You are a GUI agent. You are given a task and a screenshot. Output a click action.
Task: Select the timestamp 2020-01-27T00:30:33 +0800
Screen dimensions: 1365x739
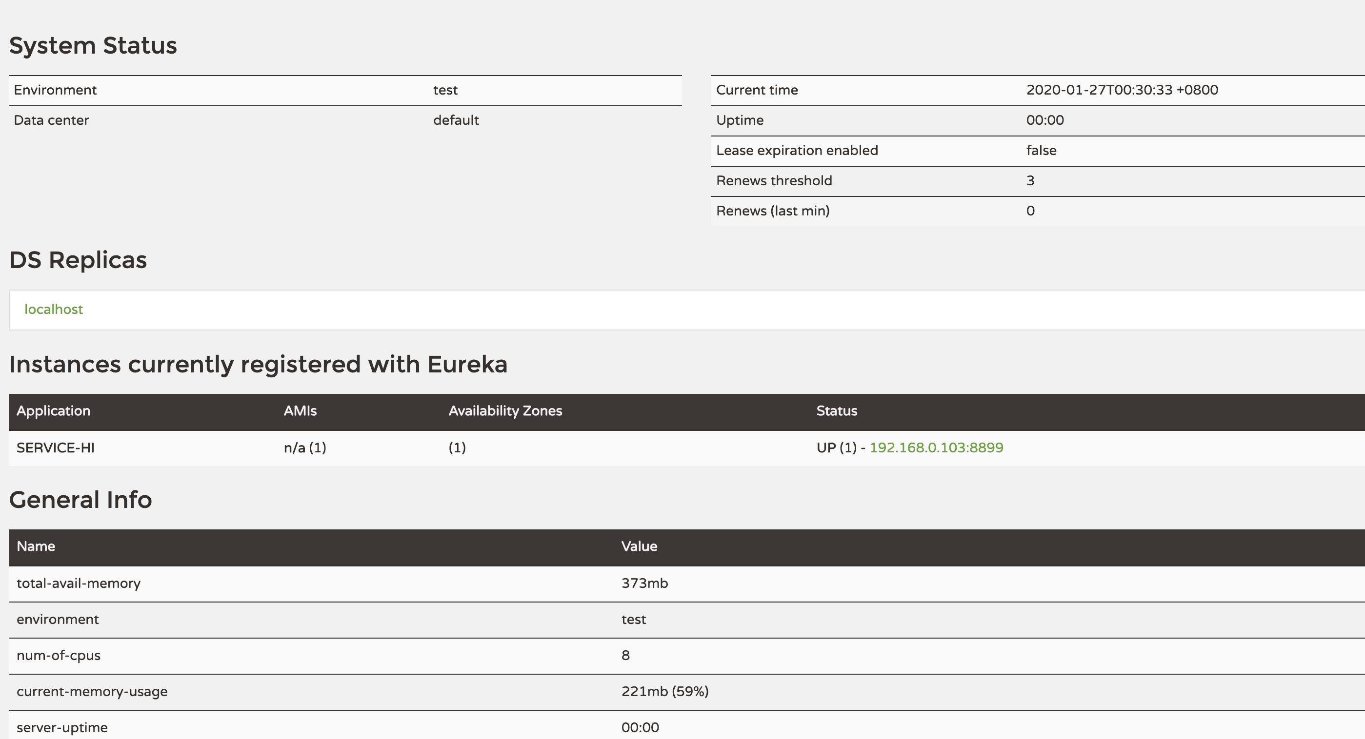[x=1123, y=90]
